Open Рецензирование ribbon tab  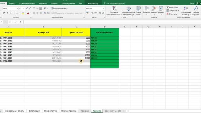point(68,3)
